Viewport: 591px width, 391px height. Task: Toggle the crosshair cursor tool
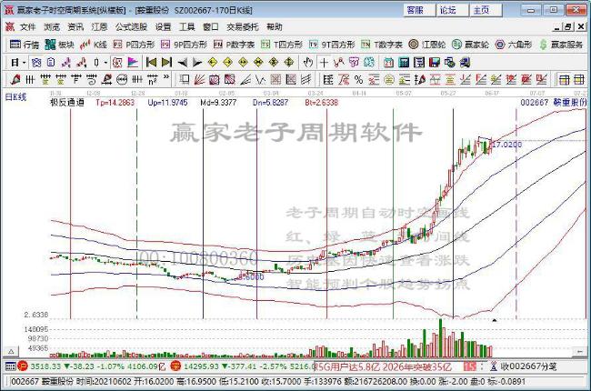click(x=324, y=62)
